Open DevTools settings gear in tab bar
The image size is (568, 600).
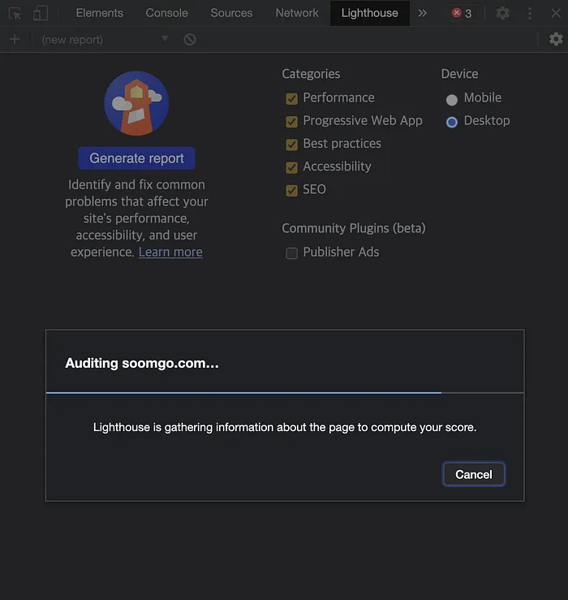(503, 13)
